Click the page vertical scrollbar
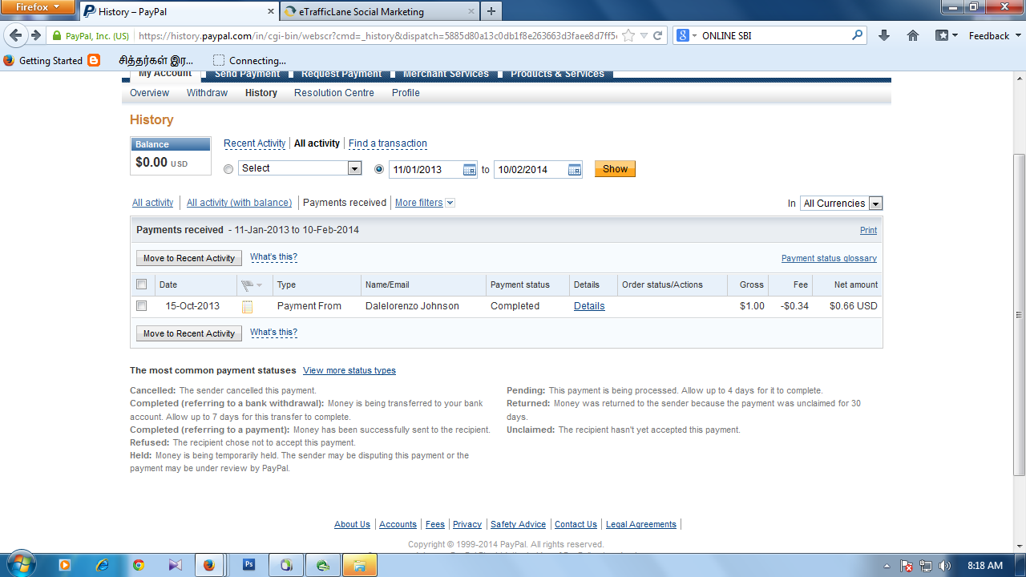 tap(1020, 314)
